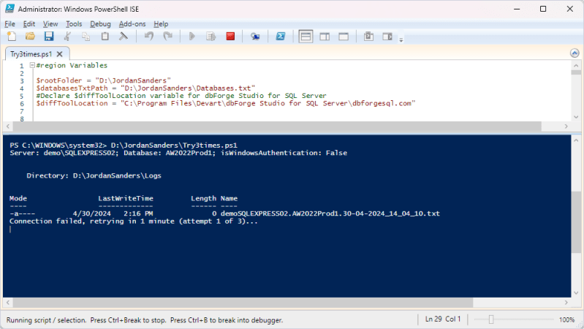Open the Help menu
The height and width of the screenshot is (329, 584).
(x=161, y=24)
